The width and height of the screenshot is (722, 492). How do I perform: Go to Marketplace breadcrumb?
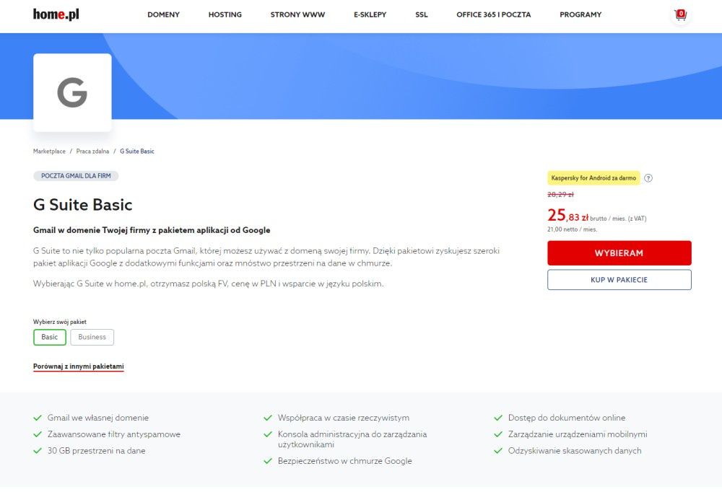49,151
